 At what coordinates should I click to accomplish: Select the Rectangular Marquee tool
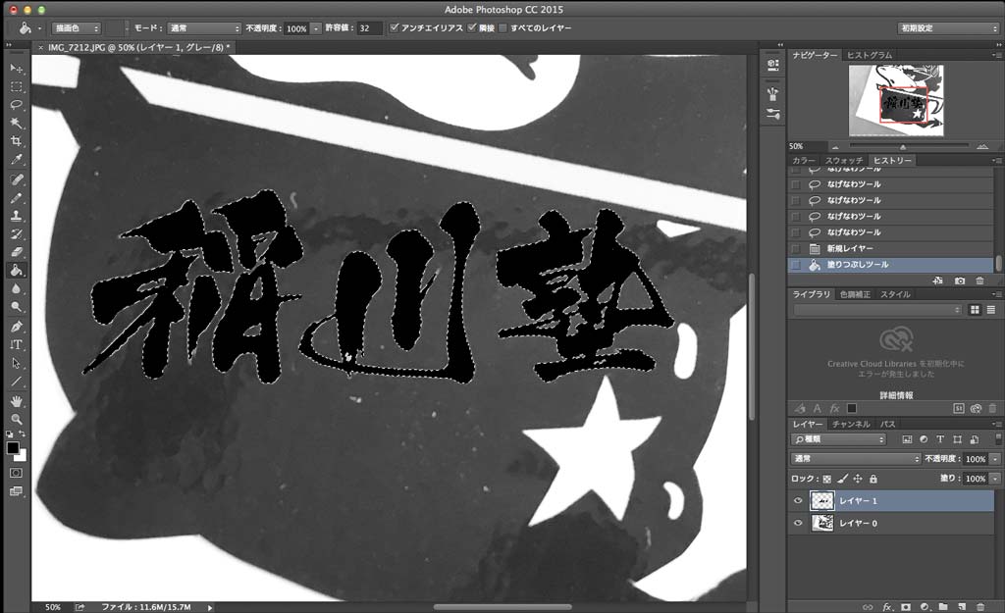pyautogui.click(x=16, y=86)
